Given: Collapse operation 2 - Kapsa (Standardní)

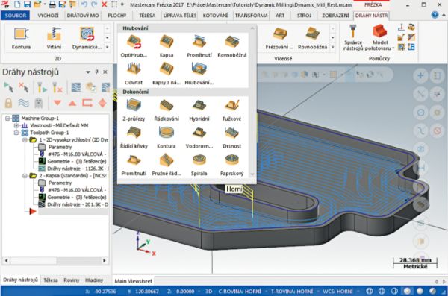Looking at the screenshot, I should point(25,176).
